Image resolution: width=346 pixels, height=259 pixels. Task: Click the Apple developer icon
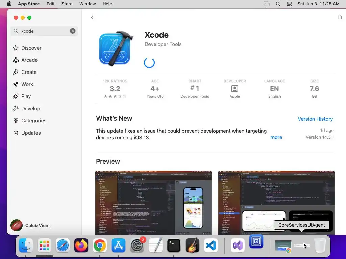[234, 89]
